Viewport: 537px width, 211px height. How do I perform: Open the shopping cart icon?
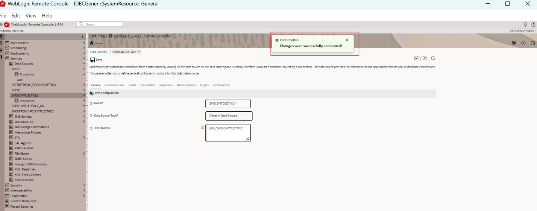pos(514,43)
